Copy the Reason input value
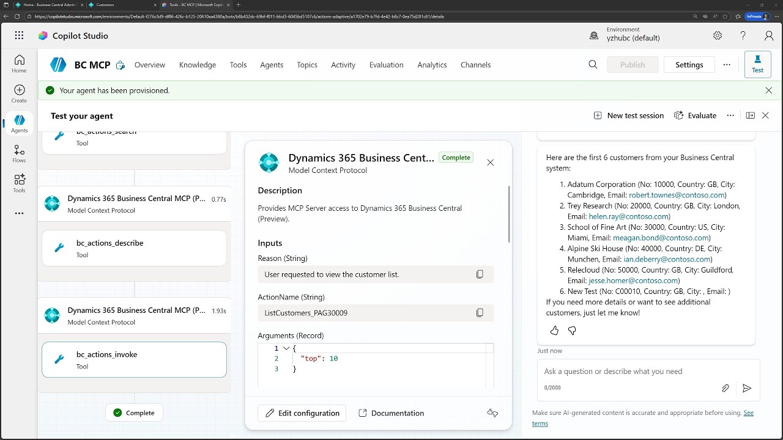Screen dimensions: 783x440 (480, 274)
